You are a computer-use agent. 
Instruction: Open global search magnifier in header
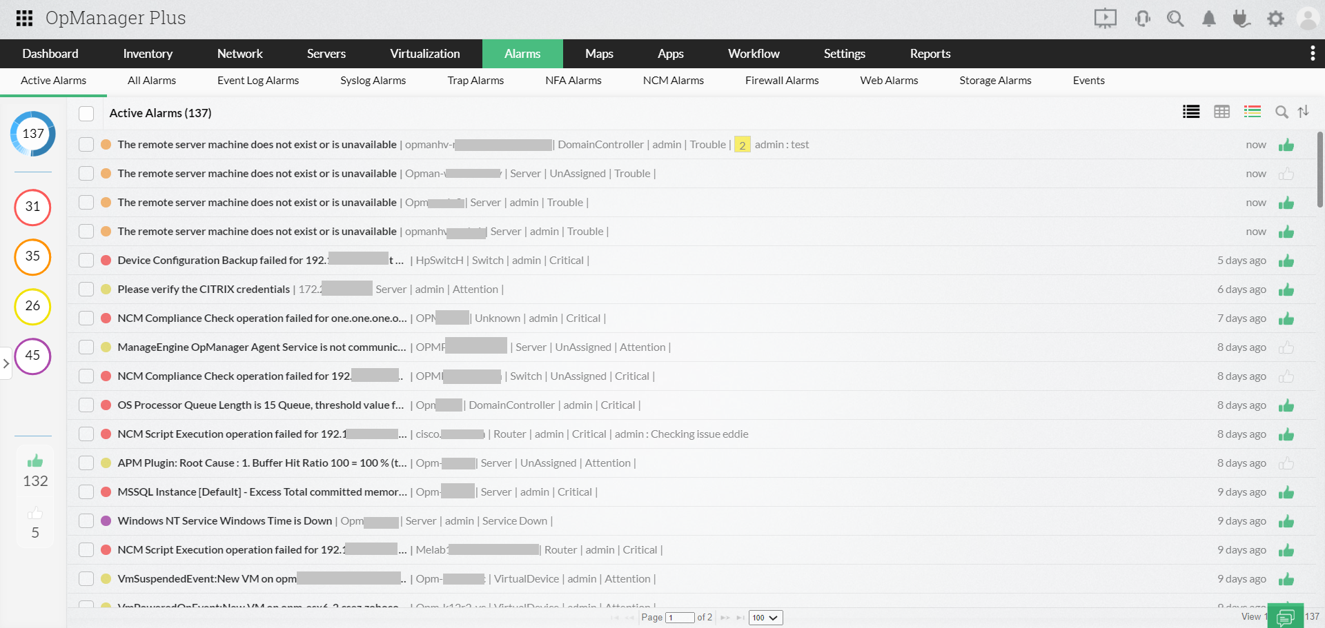click(1175, 19)
